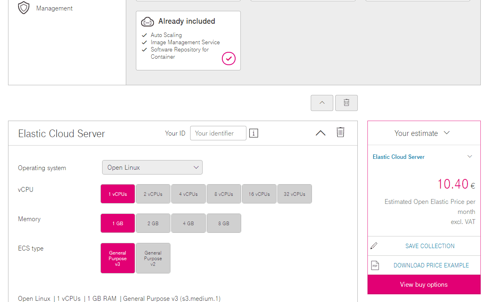
Task: Open the Operating system Open Linux dropdown
Action: point(152,167)
